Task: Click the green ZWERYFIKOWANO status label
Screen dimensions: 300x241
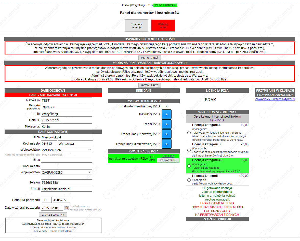Action: 165,5
